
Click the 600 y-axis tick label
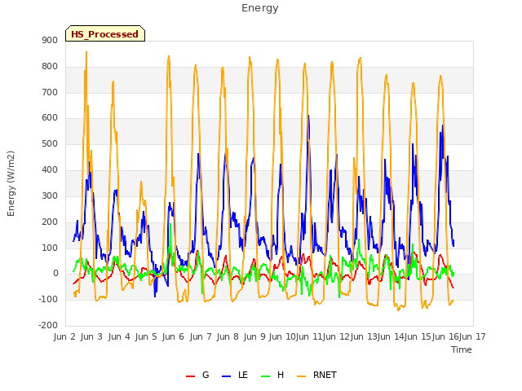coord(50,118)
